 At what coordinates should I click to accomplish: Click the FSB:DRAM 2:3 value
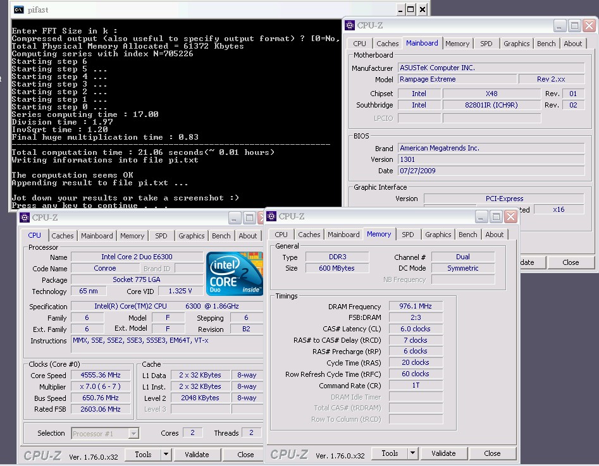[x=416, y=317]
